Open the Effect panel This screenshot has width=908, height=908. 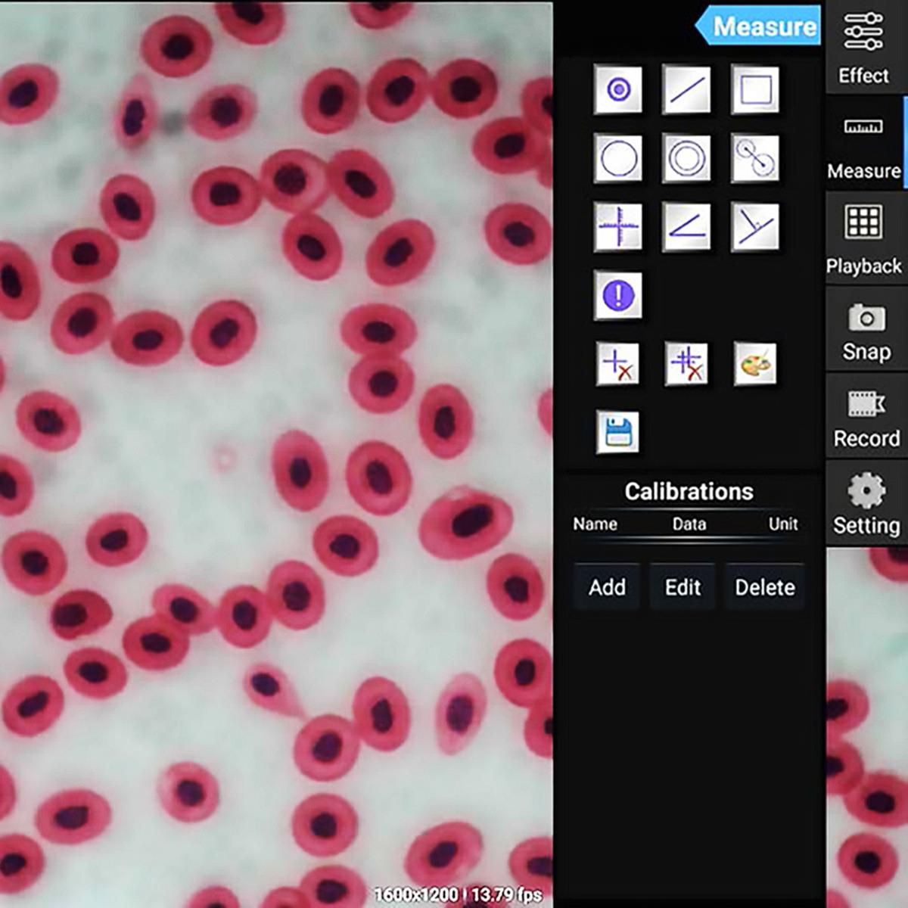click(x=863, y=47)
